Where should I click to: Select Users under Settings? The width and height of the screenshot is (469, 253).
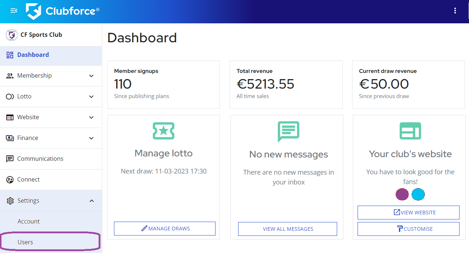51,242
